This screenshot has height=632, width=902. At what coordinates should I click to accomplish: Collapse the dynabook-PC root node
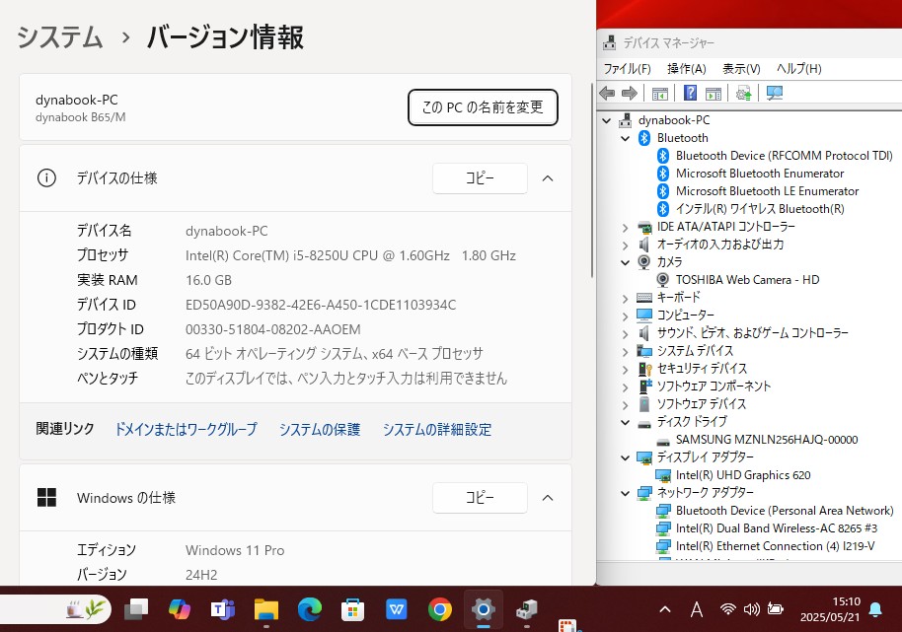click(x=606, y=120)
